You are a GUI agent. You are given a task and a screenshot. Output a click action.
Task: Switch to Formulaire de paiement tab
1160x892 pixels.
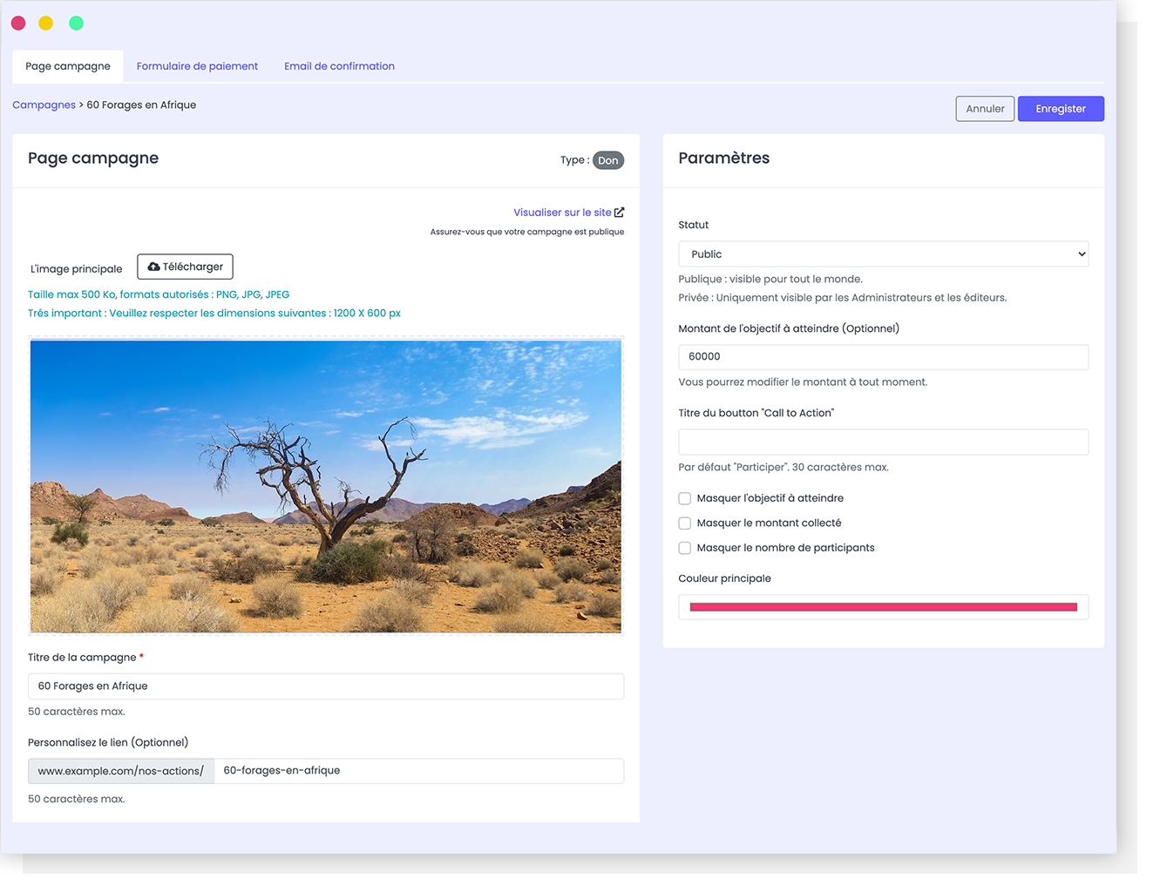(197, 66)
